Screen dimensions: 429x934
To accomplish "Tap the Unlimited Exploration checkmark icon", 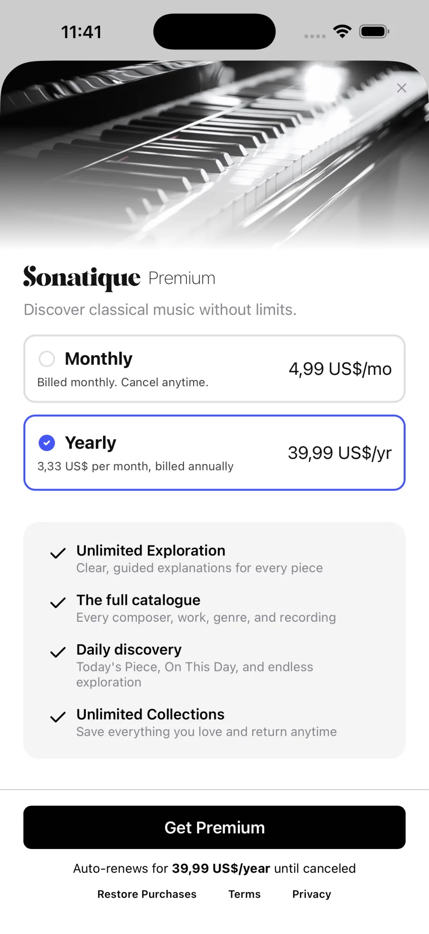I will click(x=58, y=553).
